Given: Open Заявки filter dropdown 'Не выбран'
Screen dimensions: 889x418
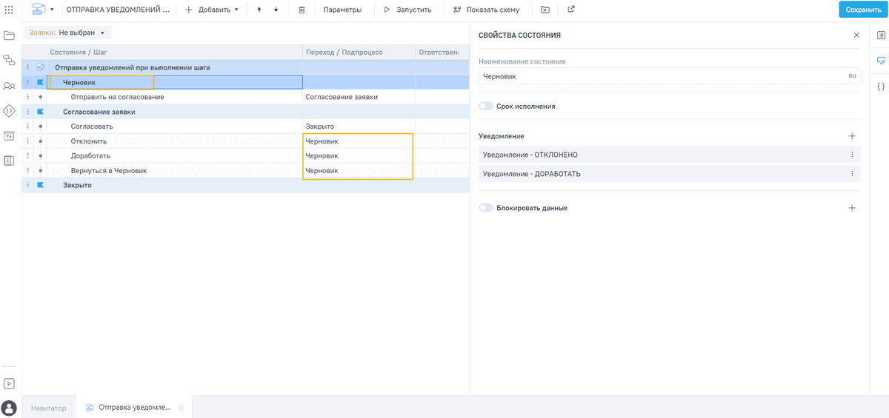Looking at the screenshot, I should coord(68,33).
